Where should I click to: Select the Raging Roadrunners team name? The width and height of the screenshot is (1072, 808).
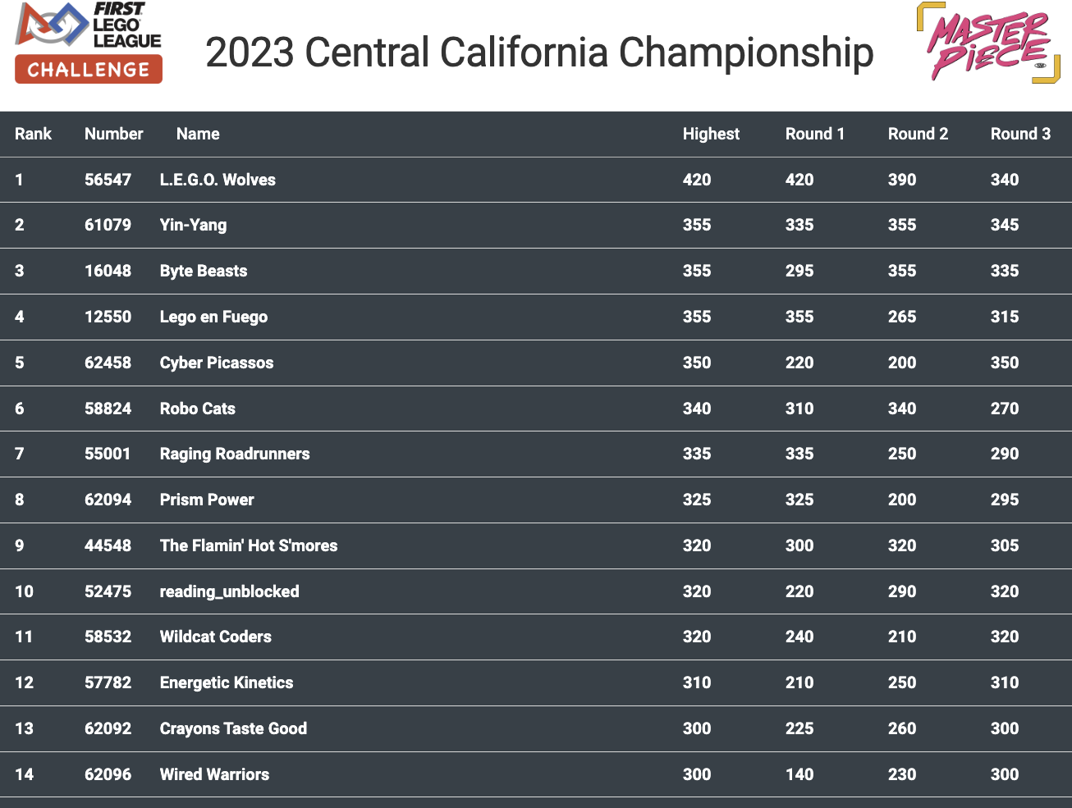pyautogui.click(x=235, y=454)
